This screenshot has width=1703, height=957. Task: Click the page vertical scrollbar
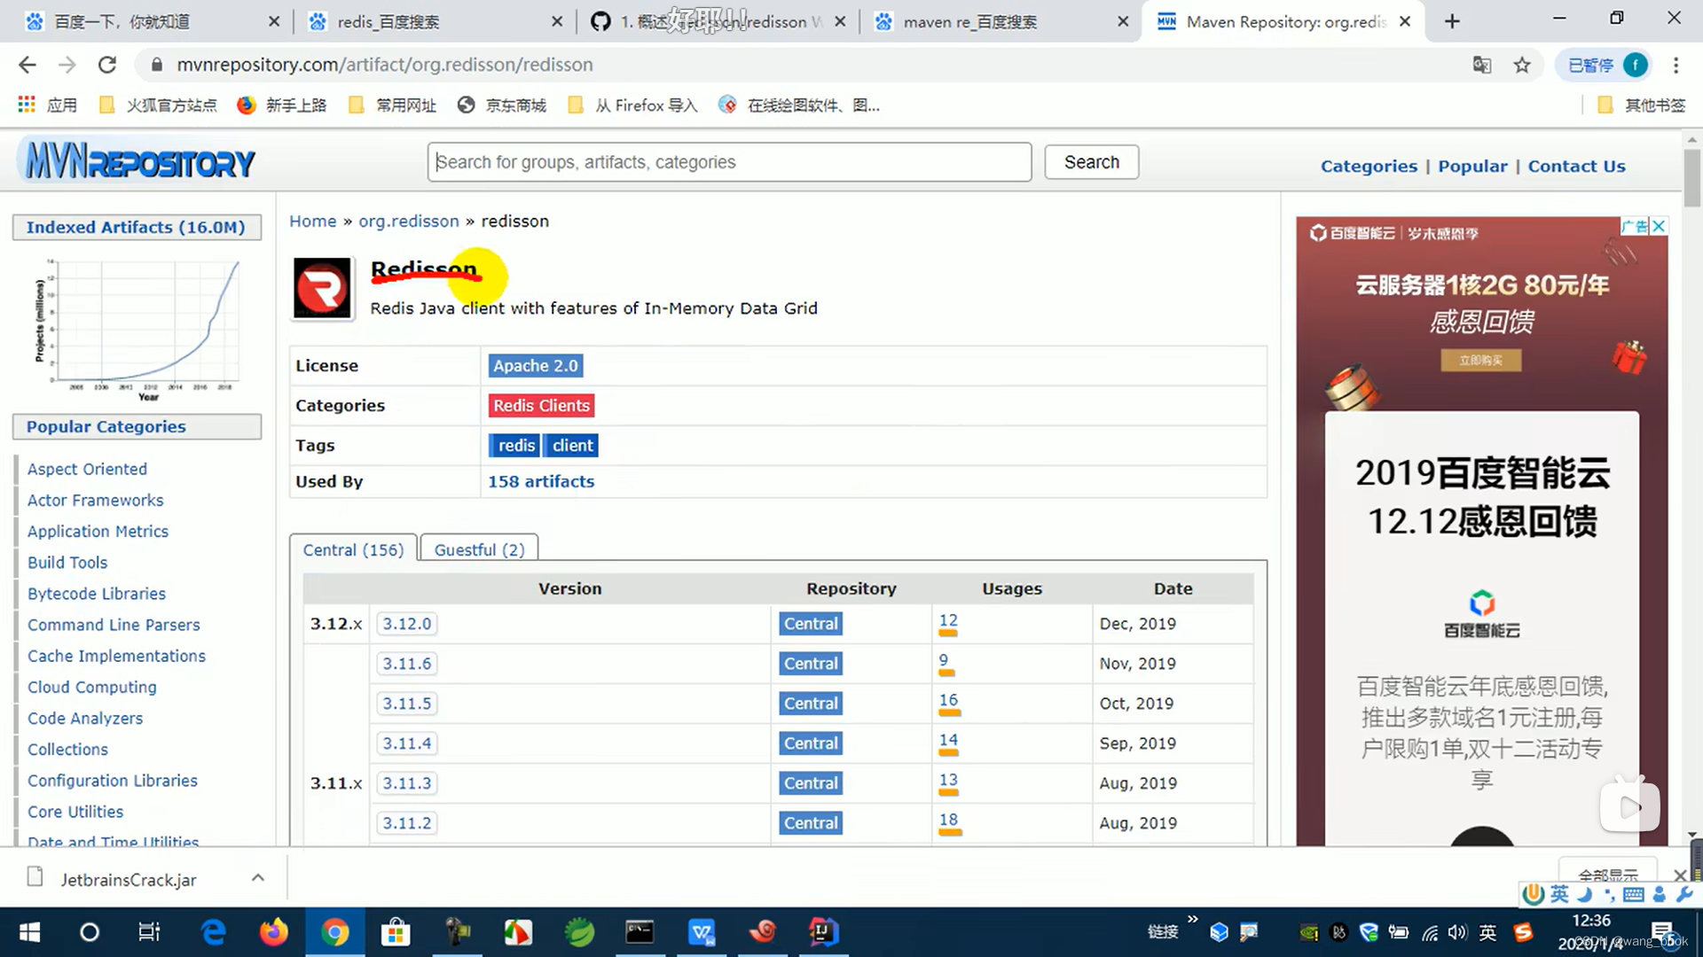1692,177
